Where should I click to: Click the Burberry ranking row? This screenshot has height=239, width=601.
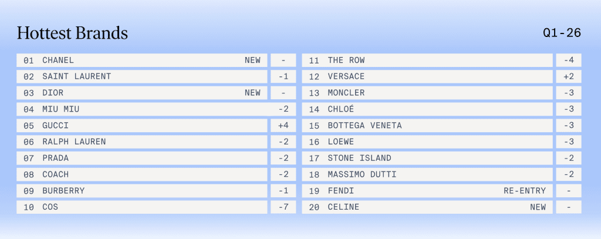141,191
